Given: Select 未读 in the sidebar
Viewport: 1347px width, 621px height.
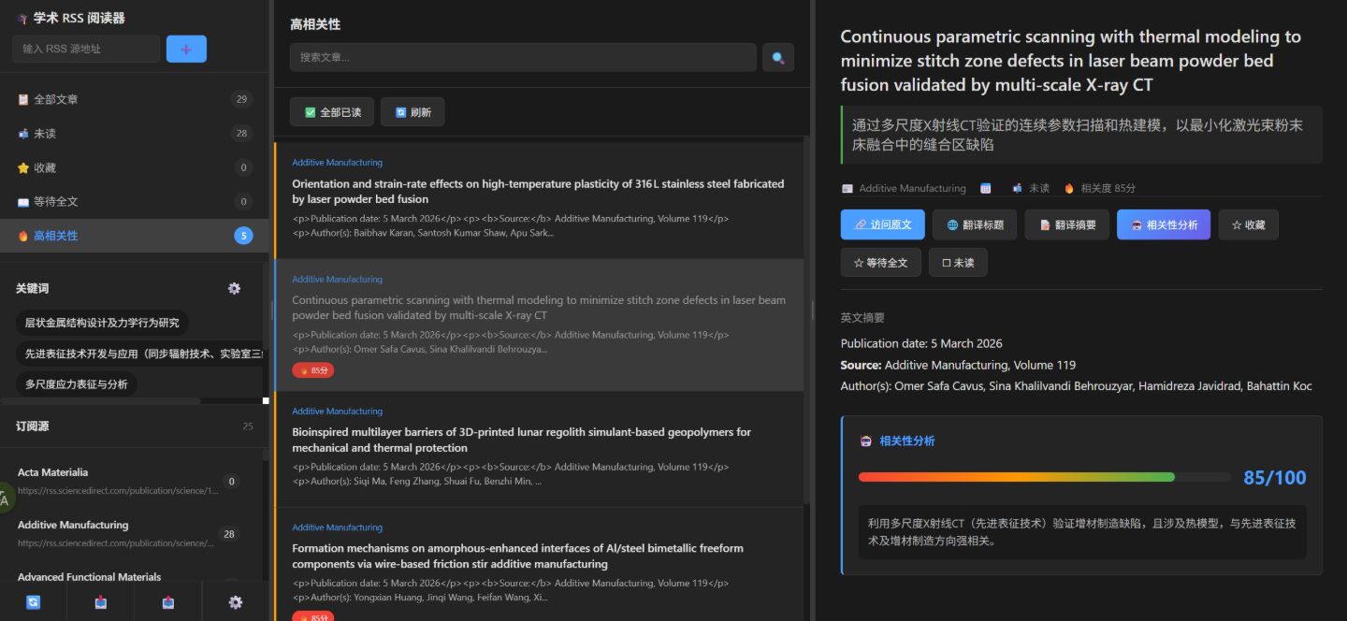Looking at the screenshot, I should [x=45, y=134].
